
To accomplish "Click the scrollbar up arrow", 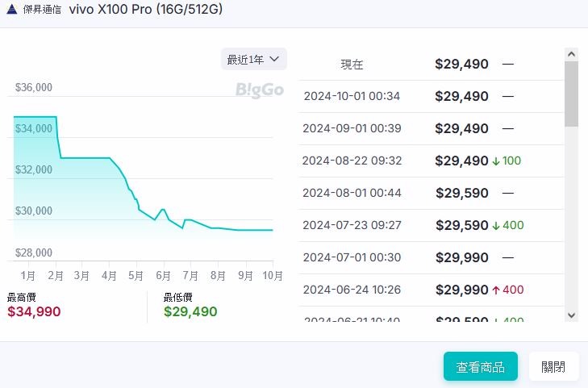I will pyautogui.click(x=571, y=54).
